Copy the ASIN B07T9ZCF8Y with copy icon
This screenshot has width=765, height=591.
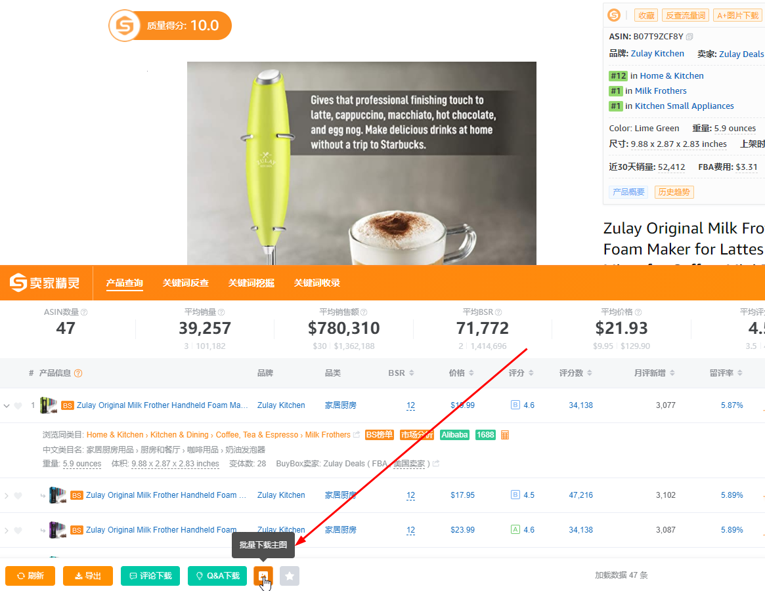pos(689,37)
